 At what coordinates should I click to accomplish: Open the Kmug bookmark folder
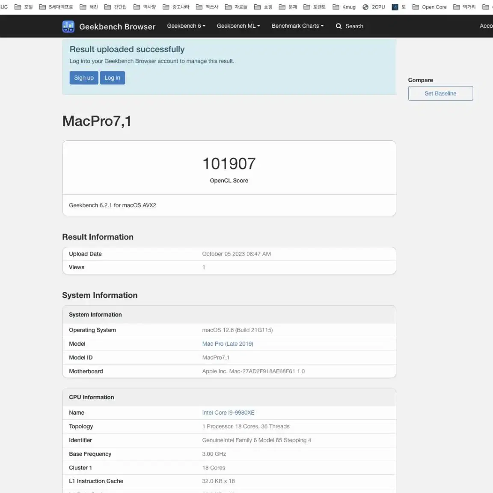(344, 7)
